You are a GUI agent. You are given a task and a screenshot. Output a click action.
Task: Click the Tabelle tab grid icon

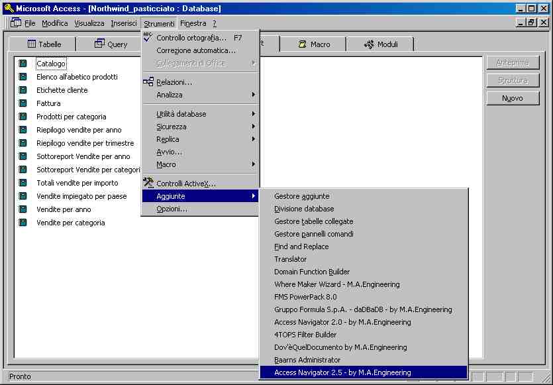coord(32,44)
